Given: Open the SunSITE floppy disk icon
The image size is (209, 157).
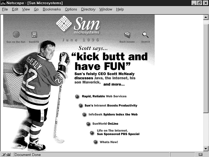Looking at the screenshot, I should coord(34,35).
